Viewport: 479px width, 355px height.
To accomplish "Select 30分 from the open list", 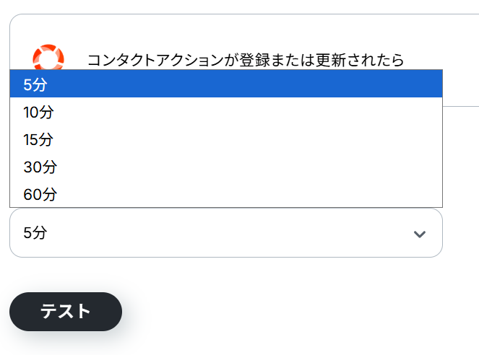I will pyautogui.click(x=225, y=167).
